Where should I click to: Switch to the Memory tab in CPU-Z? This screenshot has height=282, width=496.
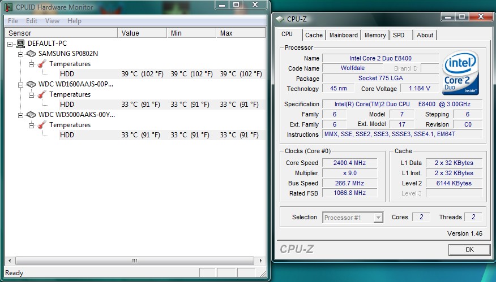[375, 35]
